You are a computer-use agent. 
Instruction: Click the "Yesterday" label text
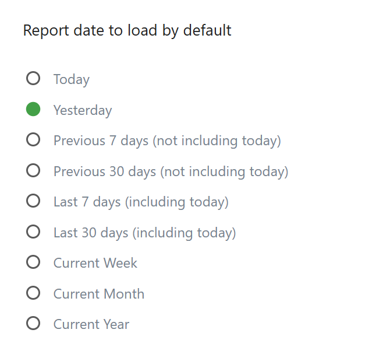point(83,110)
